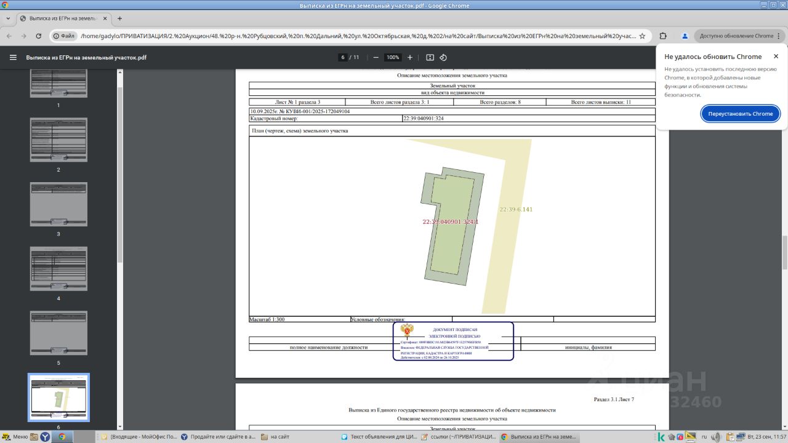Click the address bar URL

358,36
